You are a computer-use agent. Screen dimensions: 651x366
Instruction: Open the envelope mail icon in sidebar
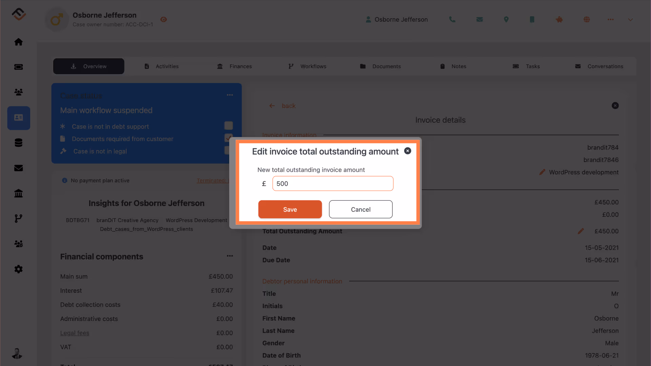point(18,168)
